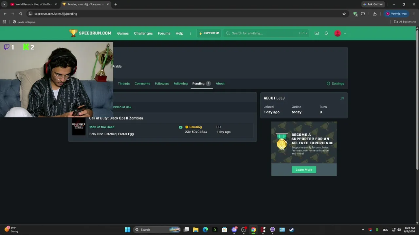Click the run time 23m 50s 048ms

click(196, 132)
